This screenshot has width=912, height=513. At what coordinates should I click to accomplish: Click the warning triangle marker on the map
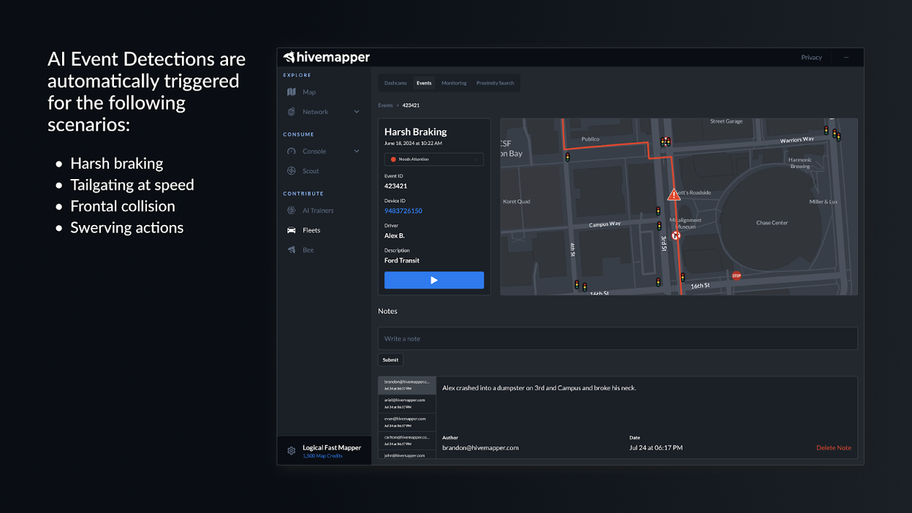click(x=674, y=194)
